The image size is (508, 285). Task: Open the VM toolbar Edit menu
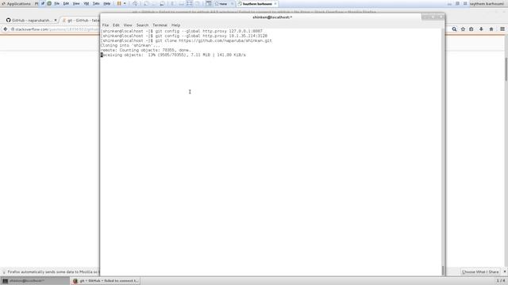(x=66, y=3)
